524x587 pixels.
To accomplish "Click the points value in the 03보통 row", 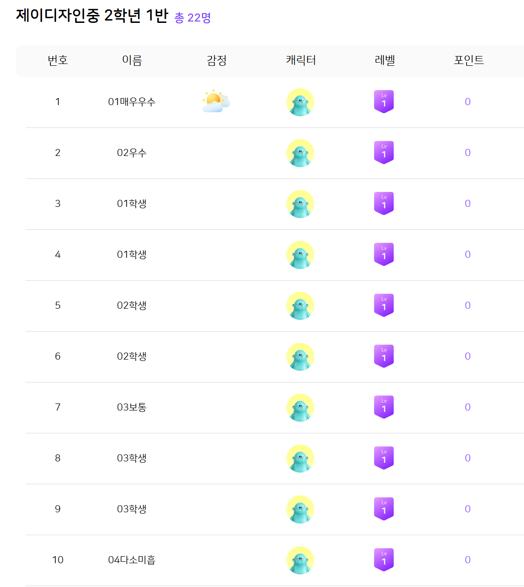I will (467, 407).
